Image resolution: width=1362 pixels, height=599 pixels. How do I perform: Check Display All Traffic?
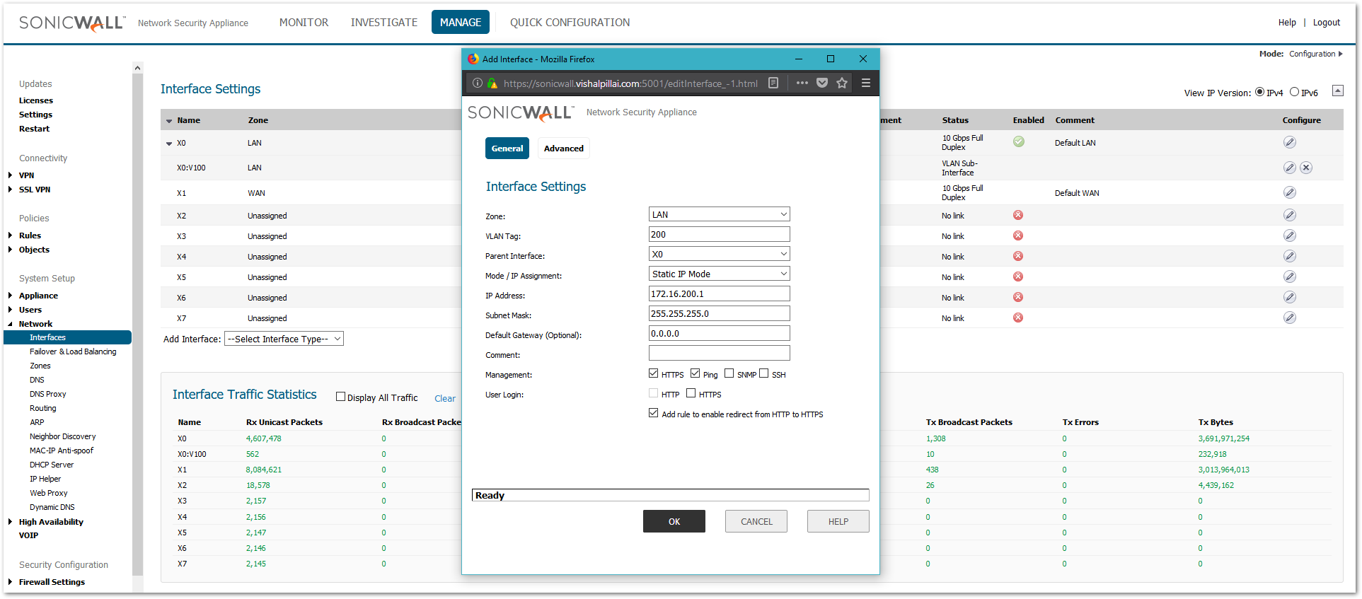(x=340, y=397)
